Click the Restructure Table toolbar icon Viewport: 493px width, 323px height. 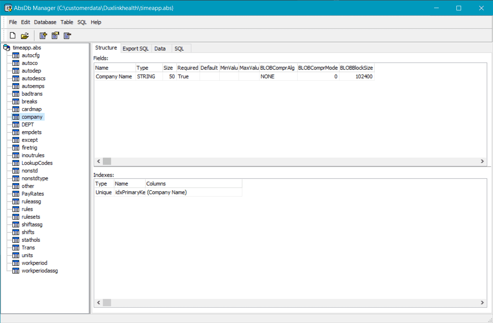pyautogui.click(x=55, y=36)
